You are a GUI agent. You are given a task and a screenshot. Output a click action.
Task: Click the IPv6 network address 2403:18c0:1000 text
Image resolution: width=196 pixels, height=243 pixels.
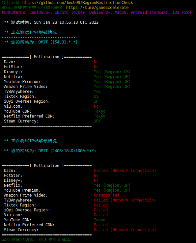(x=67, y=151)
